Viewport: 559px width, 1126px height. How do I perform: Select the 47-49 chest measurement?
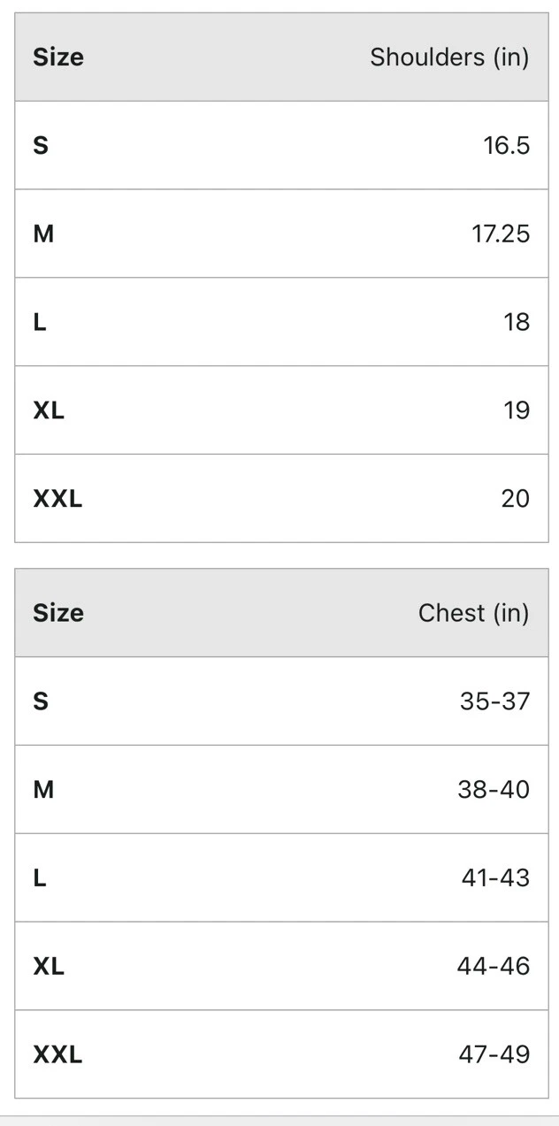pyautogui.click(x=494, y=1054)
